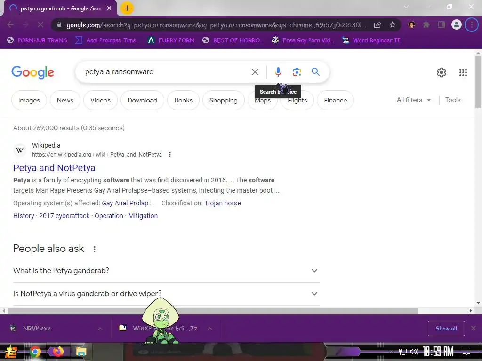Jump to the History section link
The height and width of the screenshot is (361, 482).
pos(24,216)
